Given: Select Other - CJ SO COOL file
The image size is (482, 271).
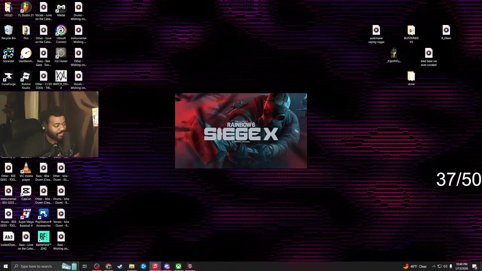Looking at the screenshot, I should coord(43,81).
